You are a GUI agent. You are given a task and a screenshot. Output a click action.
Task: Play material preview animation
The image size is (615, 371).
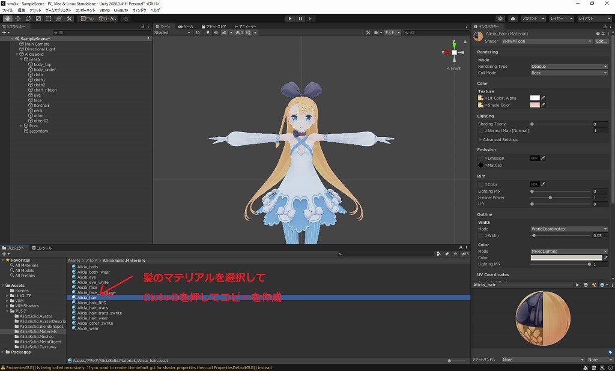[577, 285]
